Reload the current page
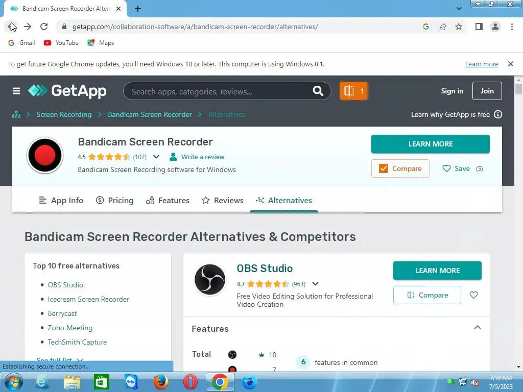The width and height of the screenshot is (523, 392). click(44, 27)
